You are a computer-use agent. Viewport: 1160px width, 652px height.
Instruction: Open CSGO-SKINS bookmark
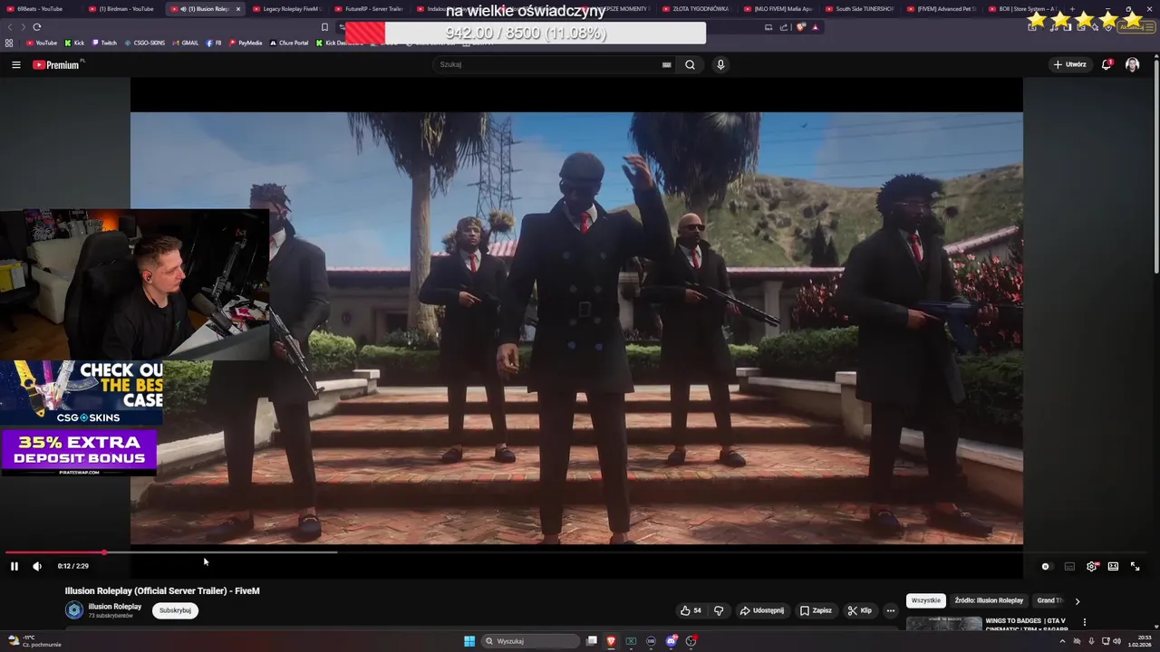coord(145,43)
